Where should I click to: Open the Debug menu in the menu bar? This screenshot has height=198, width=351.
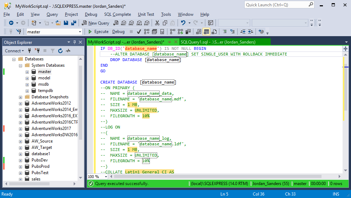click(x=91, y=14)
